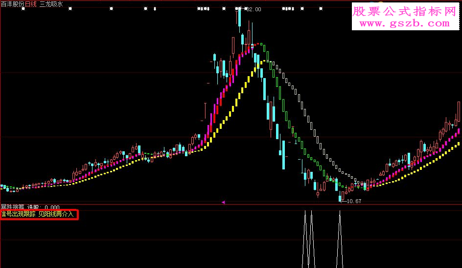Screen dimensions: 462x268
Task: Click the star marker beside the 32.00 label
Action: pyautogui.click(x=246, y=9)
